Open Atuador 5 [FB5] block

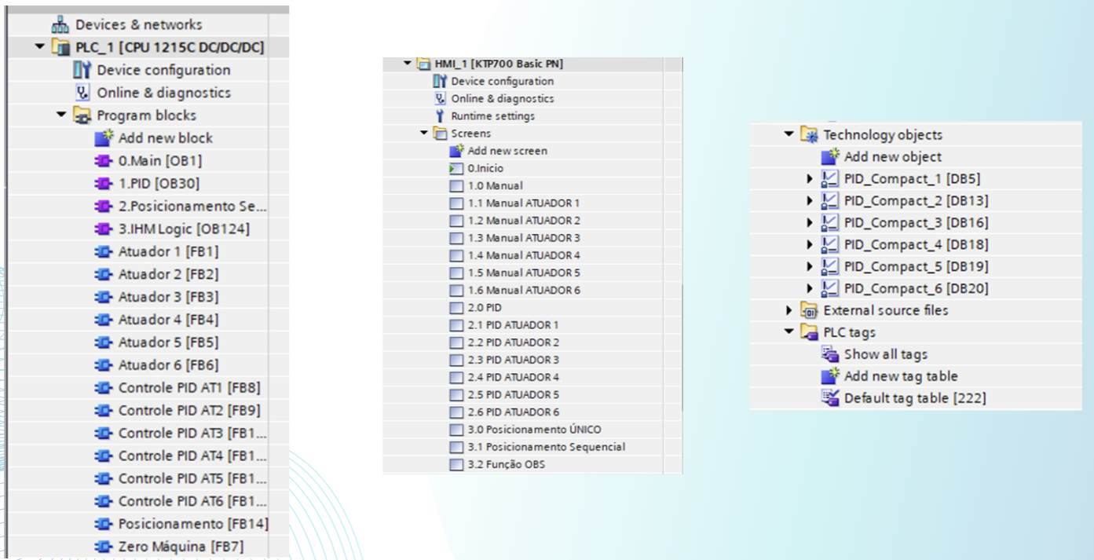pyautogui.click(x=168, y=342)
